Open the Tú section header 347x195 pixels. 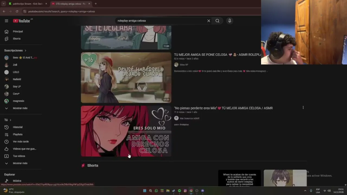tap(8, 120)
